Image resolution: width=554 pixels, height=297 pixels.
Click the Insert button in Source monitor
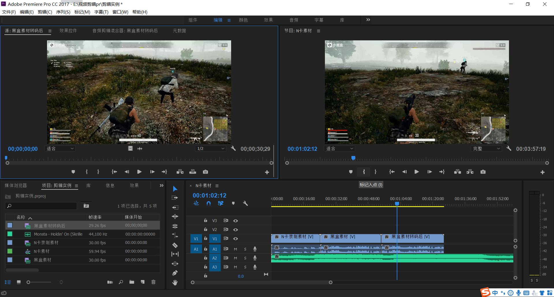click(180, 172)
